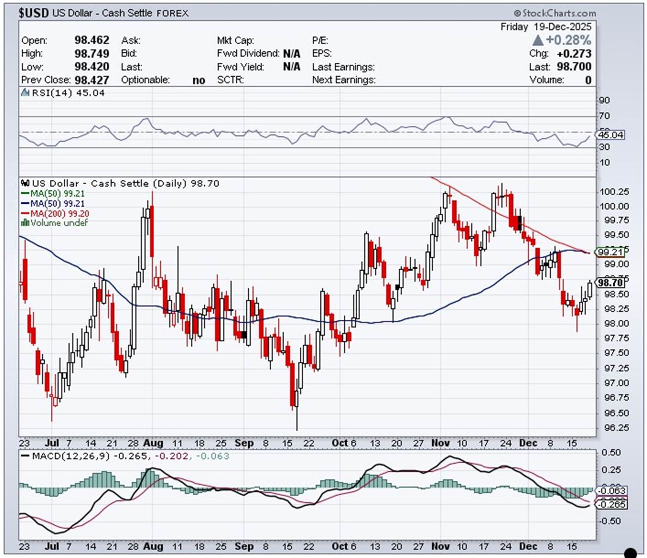The width and height of the screenshot is (647, 558).
Task: Click the black circle in the bottom-right corner
Action: (x=630, y=552)
